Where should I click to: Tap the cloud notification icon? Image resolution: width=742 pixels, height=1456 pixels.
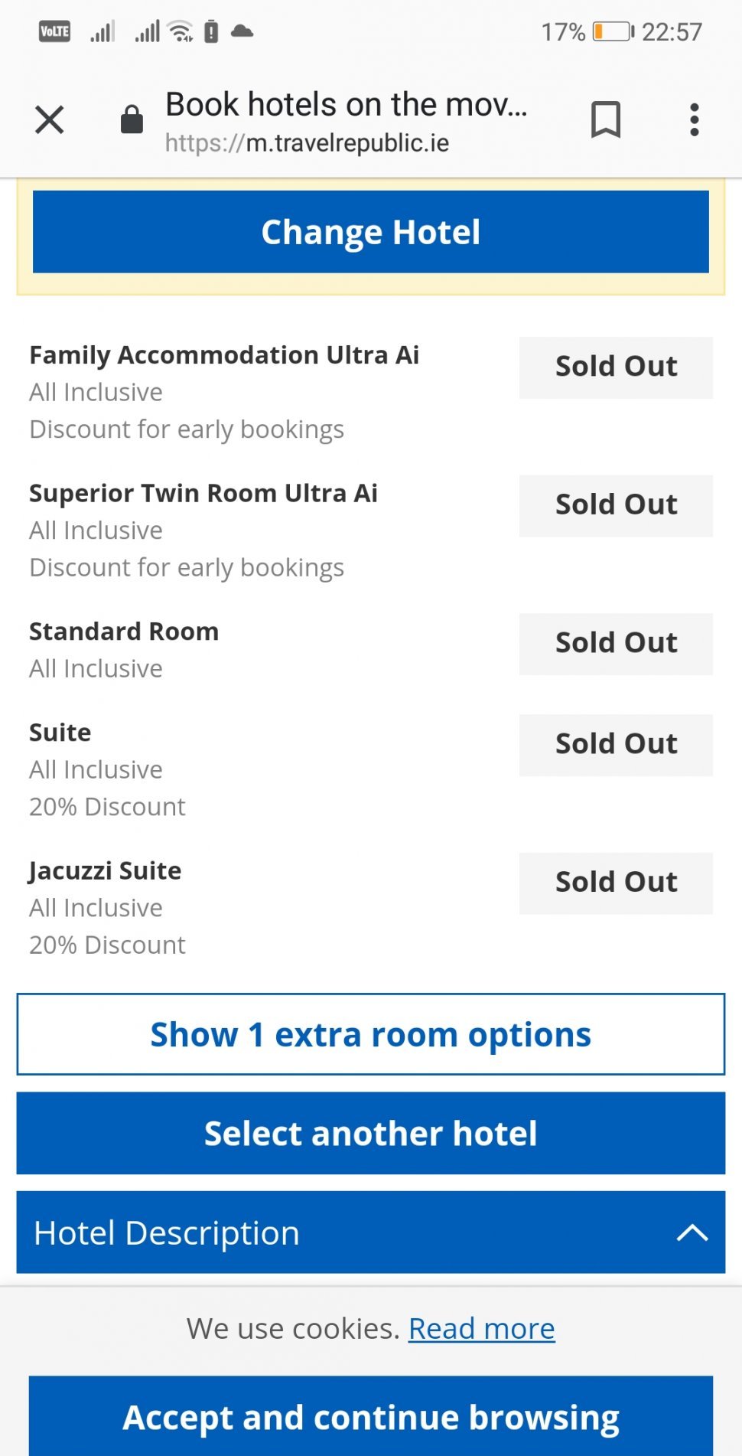242,31
